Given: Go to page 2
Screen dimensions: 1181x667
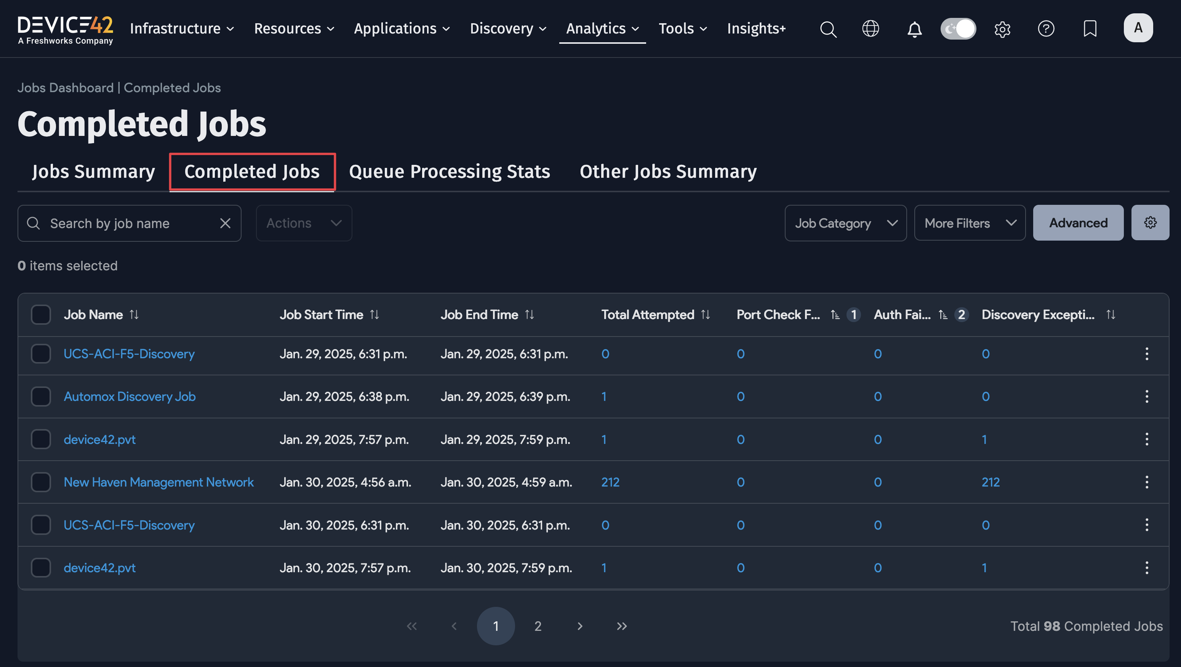Looking at the screenshot, I should (538, 626).
